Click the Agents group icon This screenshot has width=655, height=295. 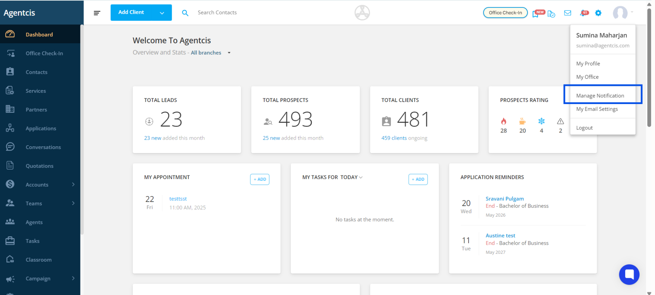[x=10, y=222]
